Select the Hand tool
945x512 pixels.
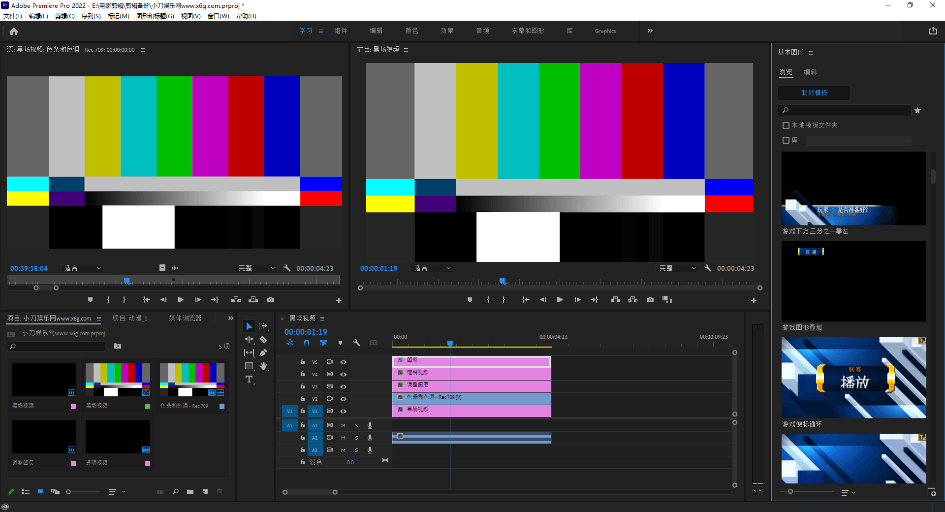(x=264, y=366)
